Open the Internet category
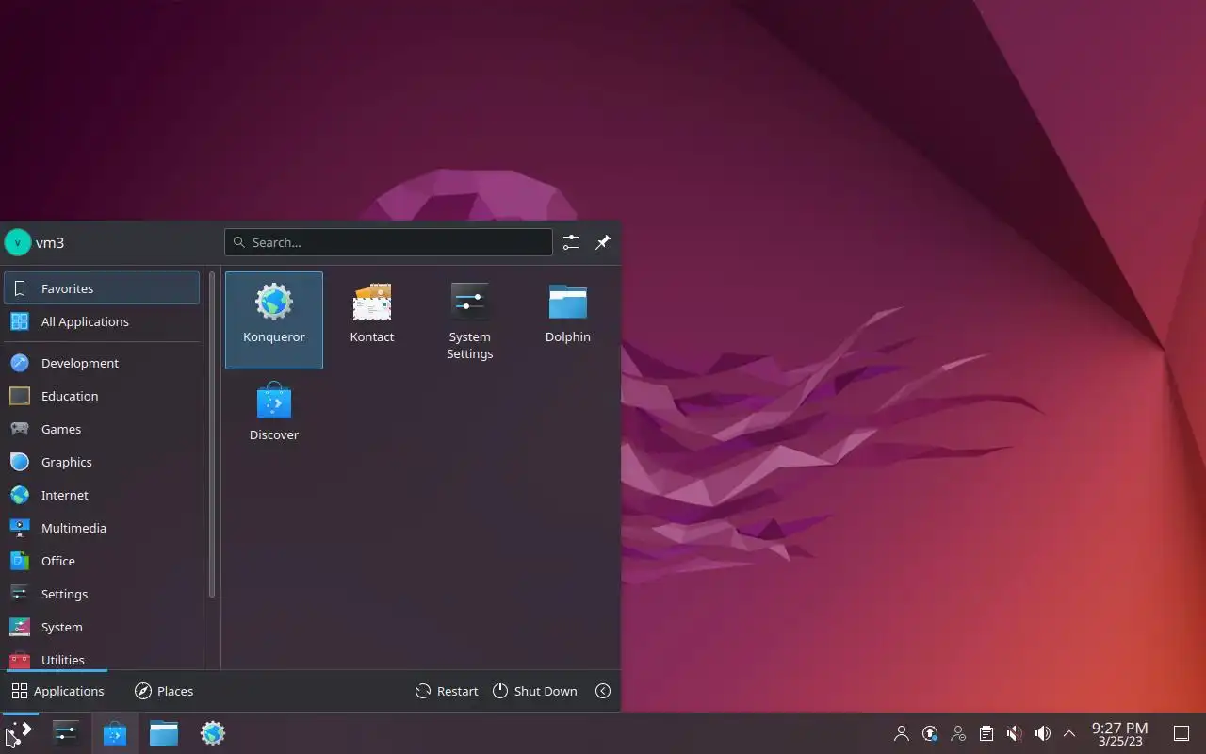The width and height of the screenshot is (1206, 754). pyautogui.click(x=102, y=495)
